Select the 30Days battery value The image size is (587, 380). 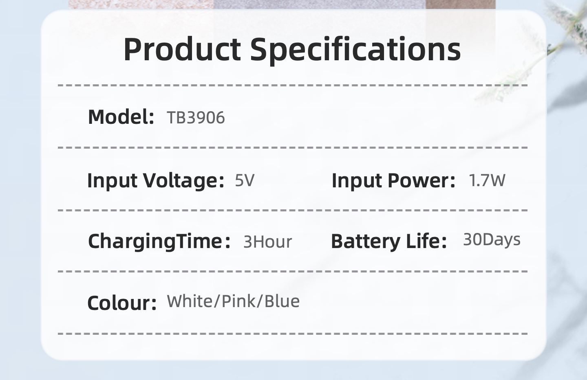[x=492, y=240]
